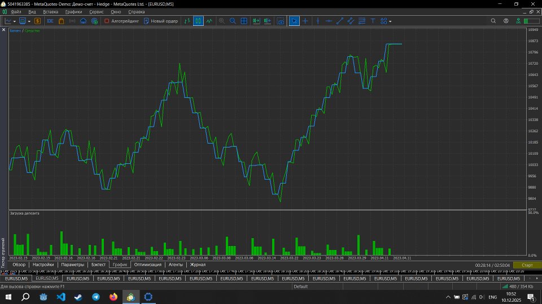Select the Fibonacci retracement tool
The image size is (542, 304).
[362, 21]
